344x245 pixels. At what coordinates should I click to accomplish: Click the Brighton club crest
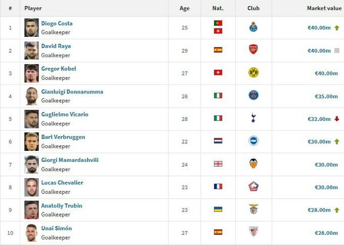[x=253, y=141]
